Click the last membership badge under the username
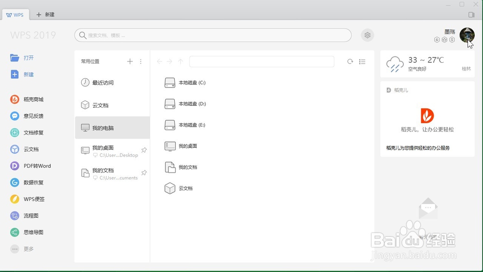This screenshot has width=483, height=272. pos(452,40)
